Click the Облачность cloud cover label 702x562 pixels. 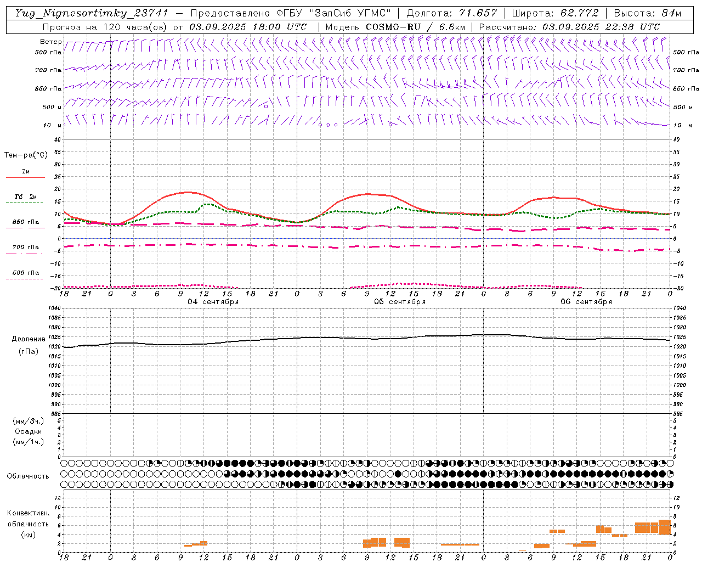click(x=28, y=476)
